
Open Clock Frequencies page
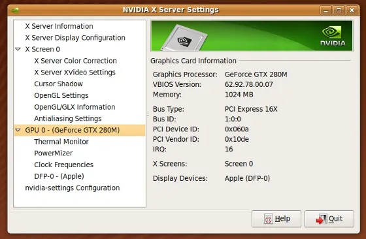64,165
